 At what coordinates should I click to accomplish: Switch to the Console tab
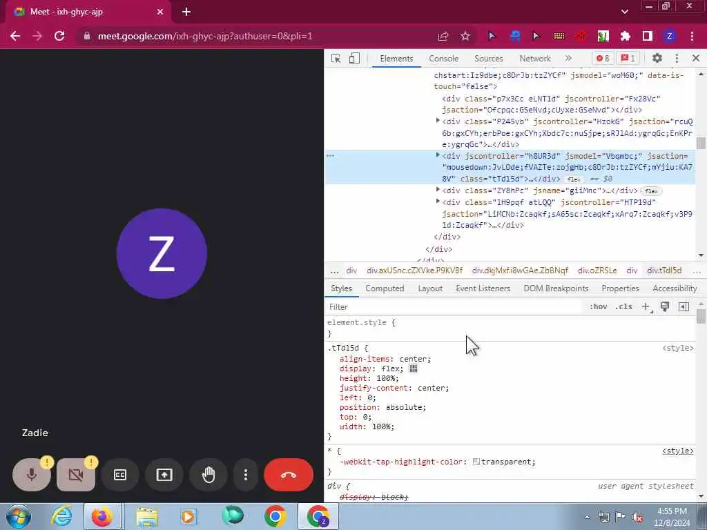(444, 59)
